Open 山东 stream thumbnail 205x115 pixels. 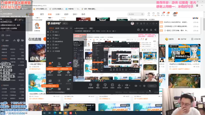pos(37,53)
